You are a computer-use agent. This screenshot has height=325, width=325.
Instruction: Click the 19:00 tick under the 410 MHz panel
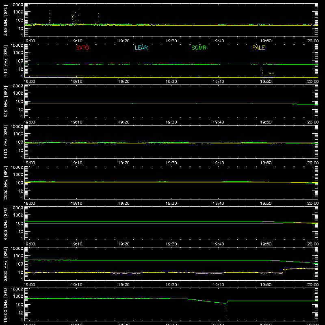coord(29,82)
